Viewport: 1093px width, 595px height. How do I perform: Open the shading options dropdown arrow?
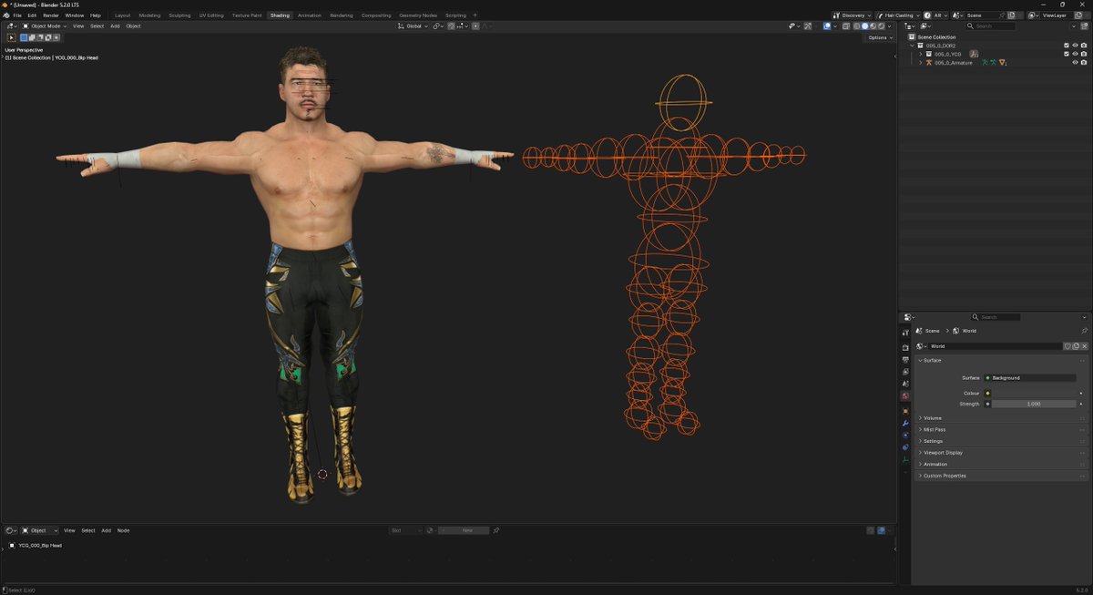click(891, 26)
